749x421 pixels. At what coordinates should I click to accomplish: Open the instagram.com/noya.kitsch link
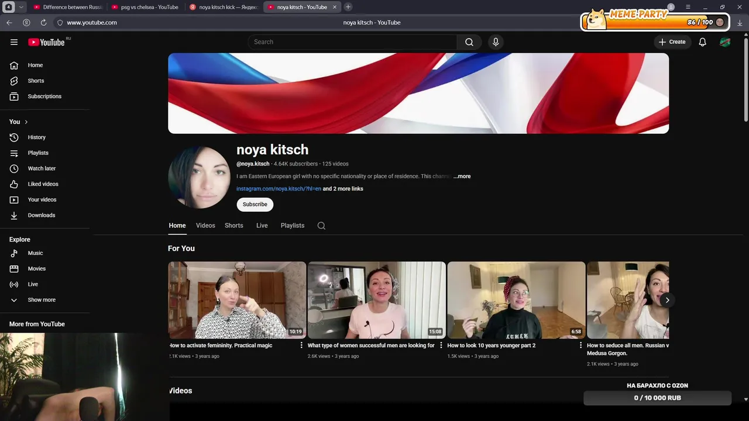pos(279,189)
